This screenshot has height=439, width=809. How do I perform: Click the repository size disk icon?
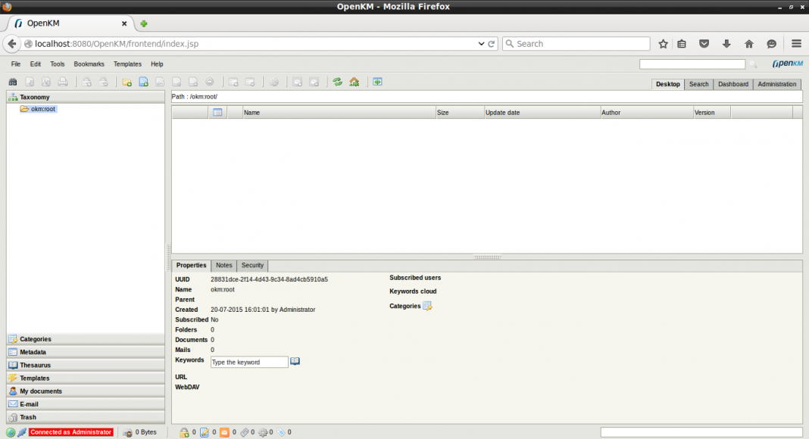127,432
